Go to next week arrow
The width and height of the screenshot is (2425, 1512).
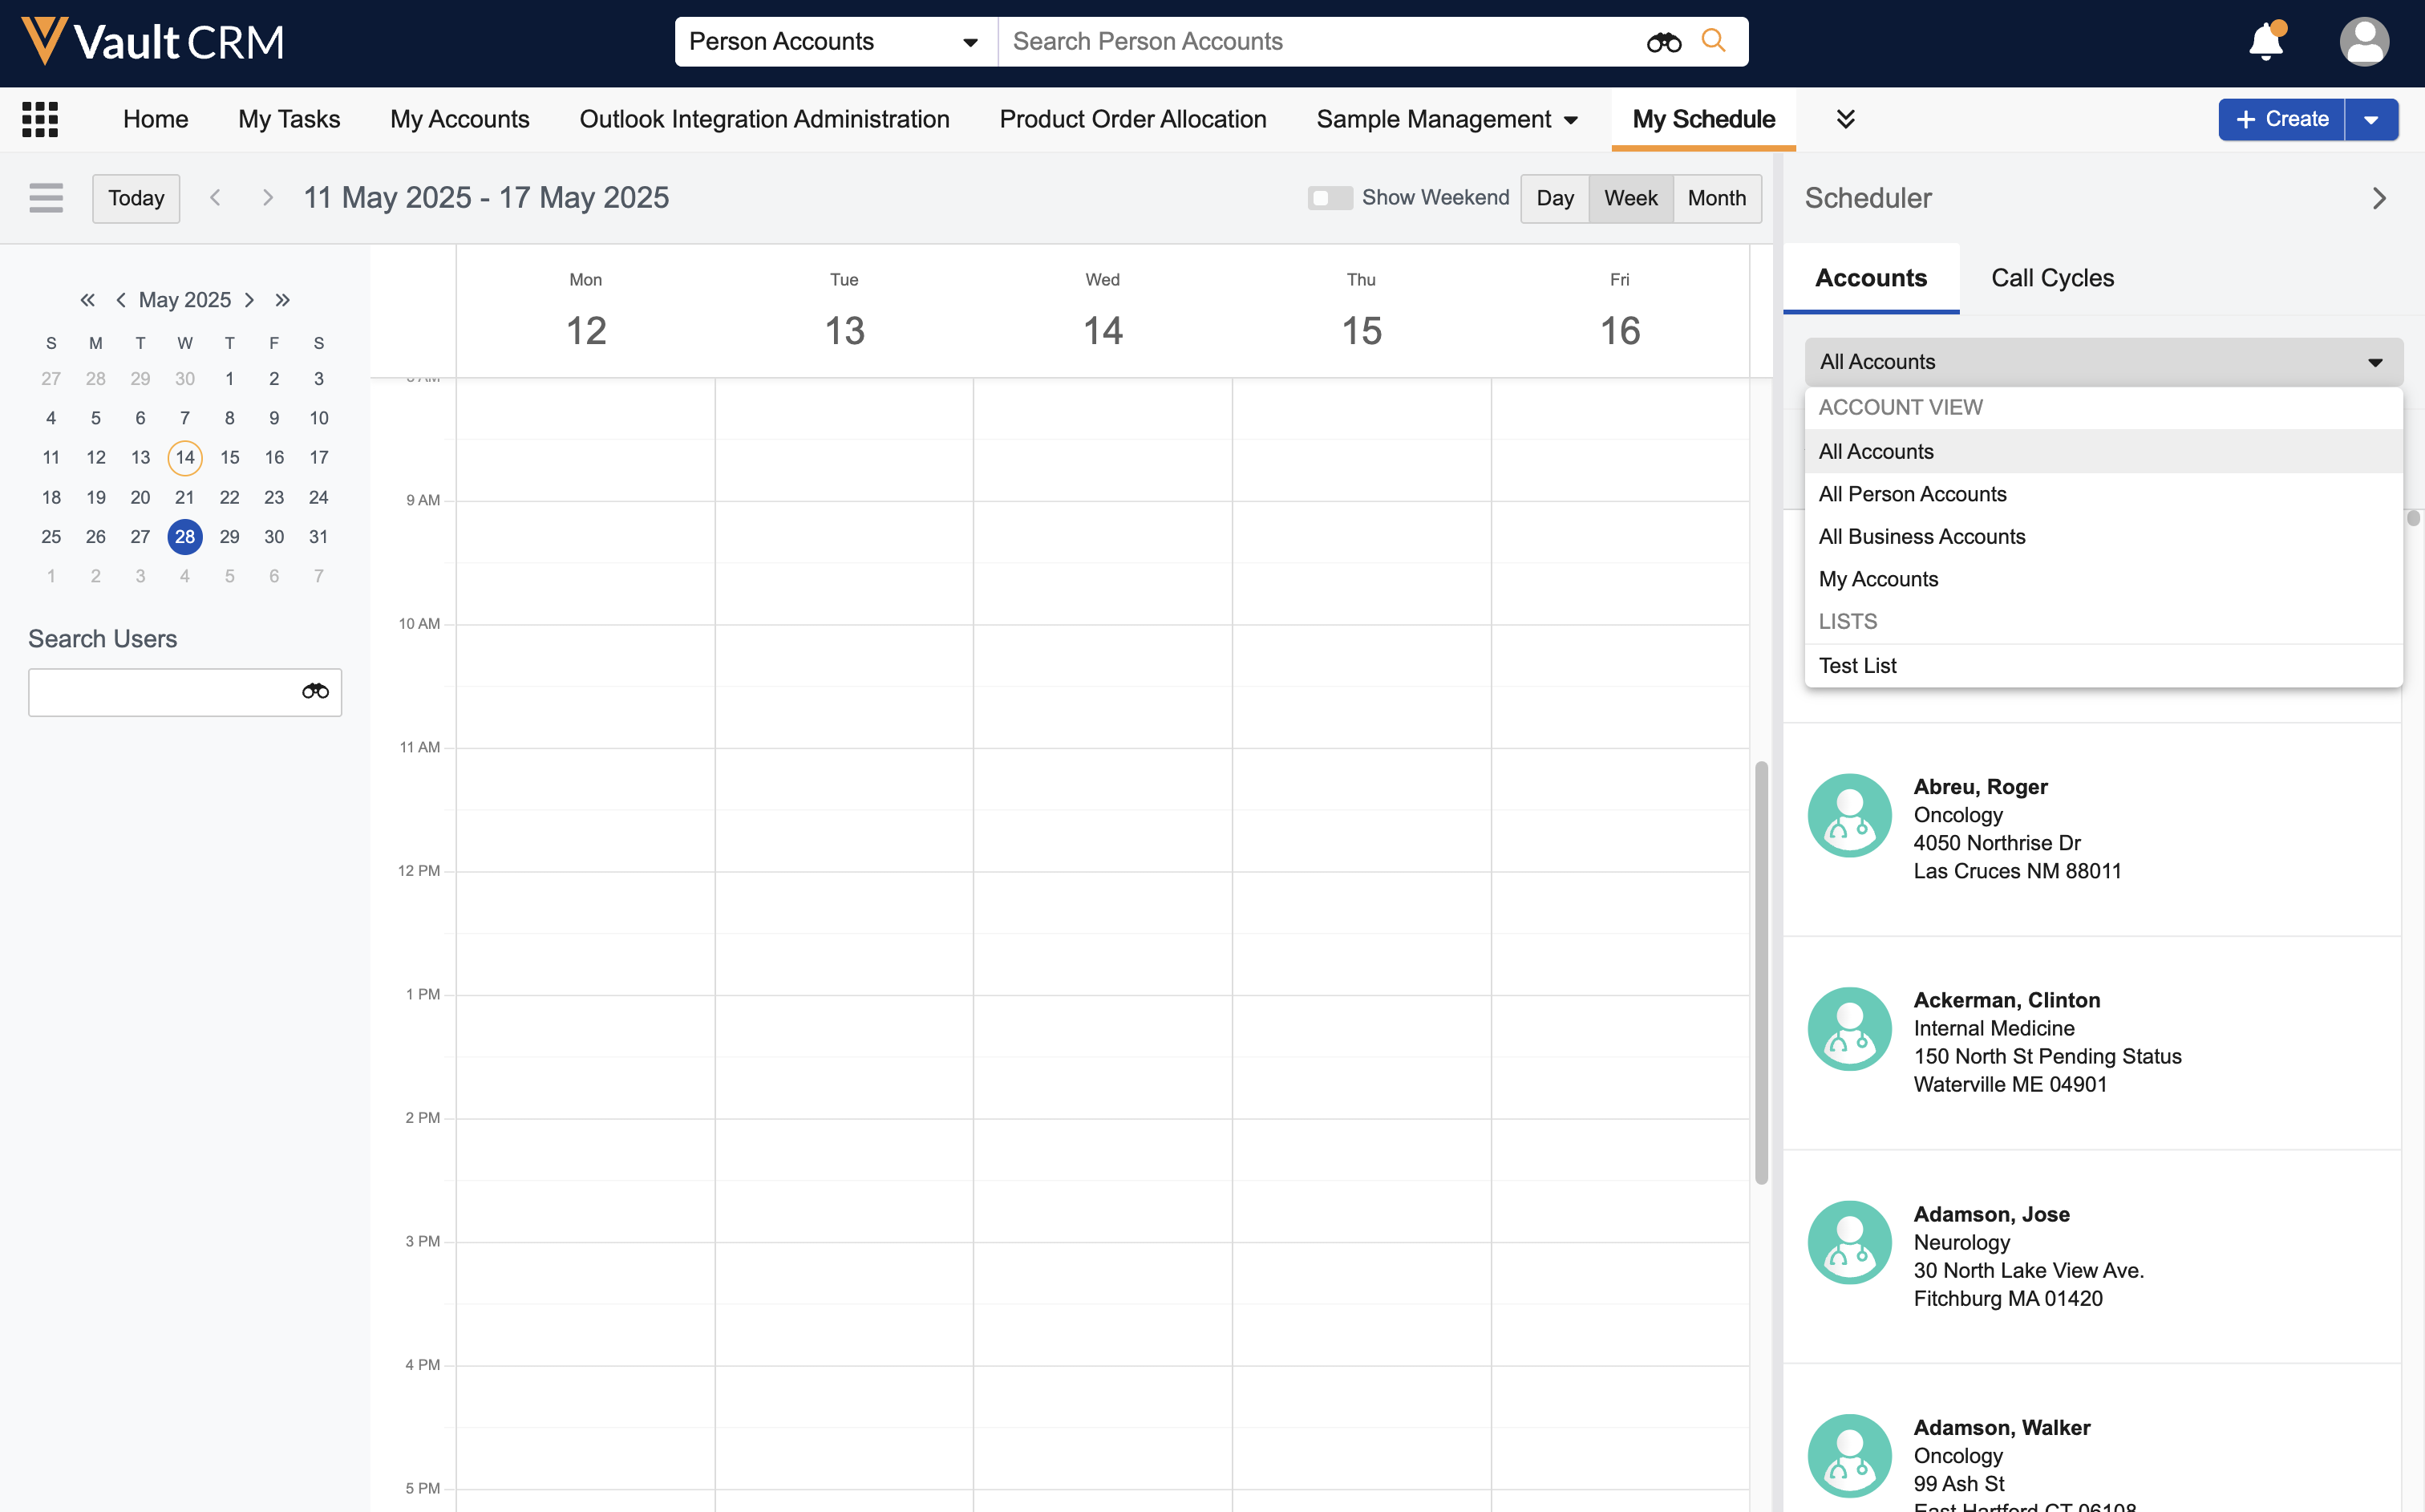pos(267,198)
